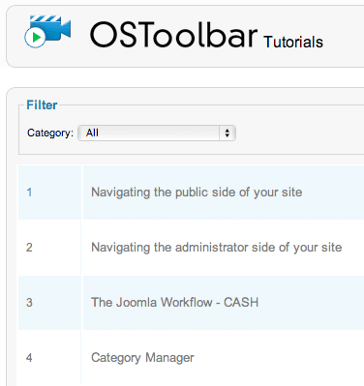Viewport: 364px width, 386px height.
Task: Open tutorial "Navigating the public side of your site"
Action: (x=197, y=193)
